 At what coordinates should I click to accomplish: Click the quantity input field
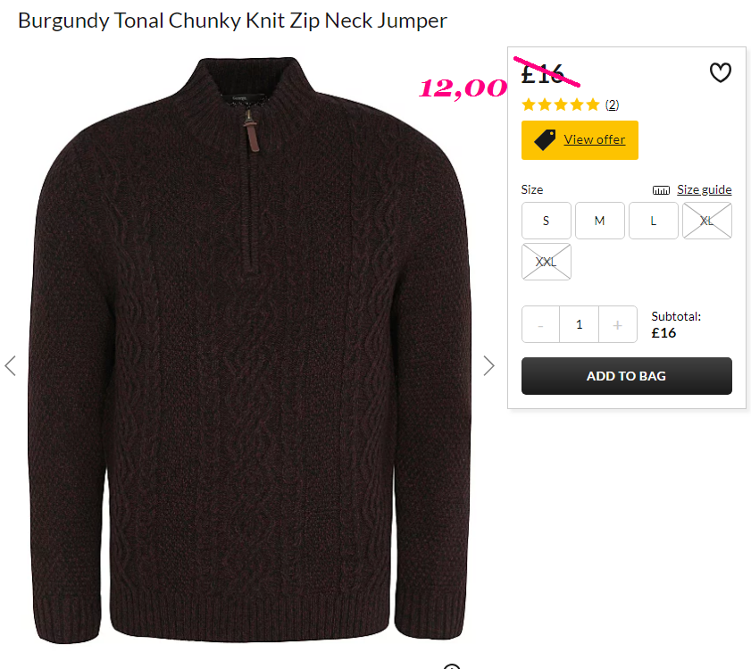point(579,324)
